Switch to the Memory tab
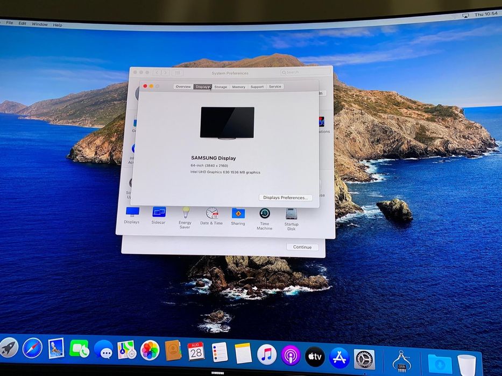This screenshot has height=376, width=502. tap(238, 86)
